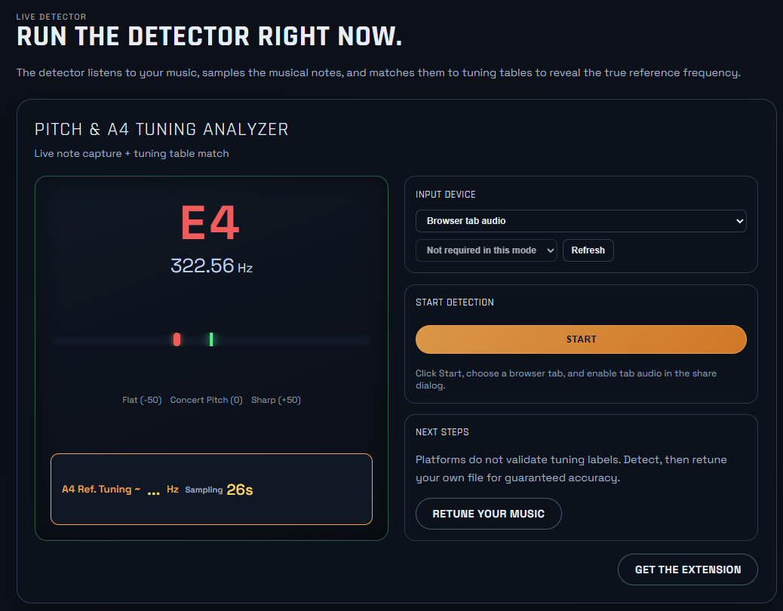Click the Pitch & A4 Tuning Analyzer title
This screenshot has height=611, width=783.
161,130
